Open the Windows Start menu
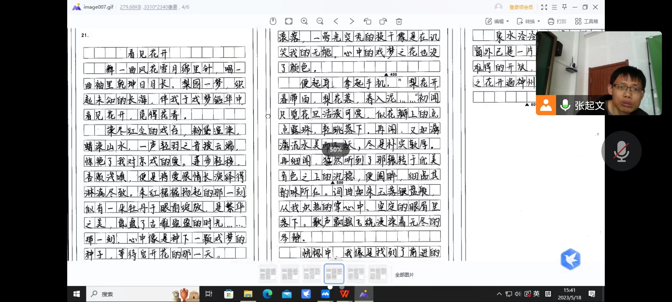 point(76,294)
